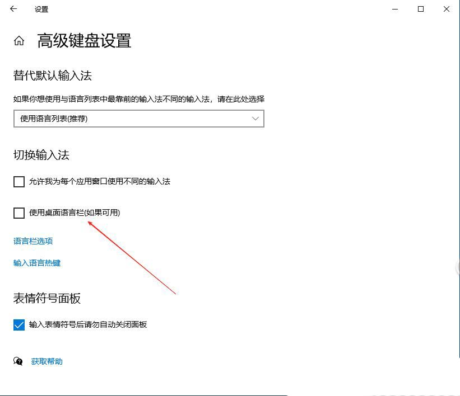Open the 输入语言热键 link
This screenshot has height=396, width=460.
pos(37,263)
